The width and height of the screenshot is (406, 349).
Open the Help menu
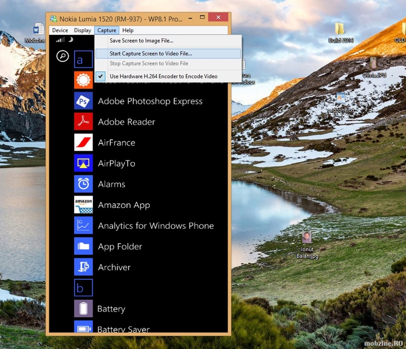click(128, 30)
